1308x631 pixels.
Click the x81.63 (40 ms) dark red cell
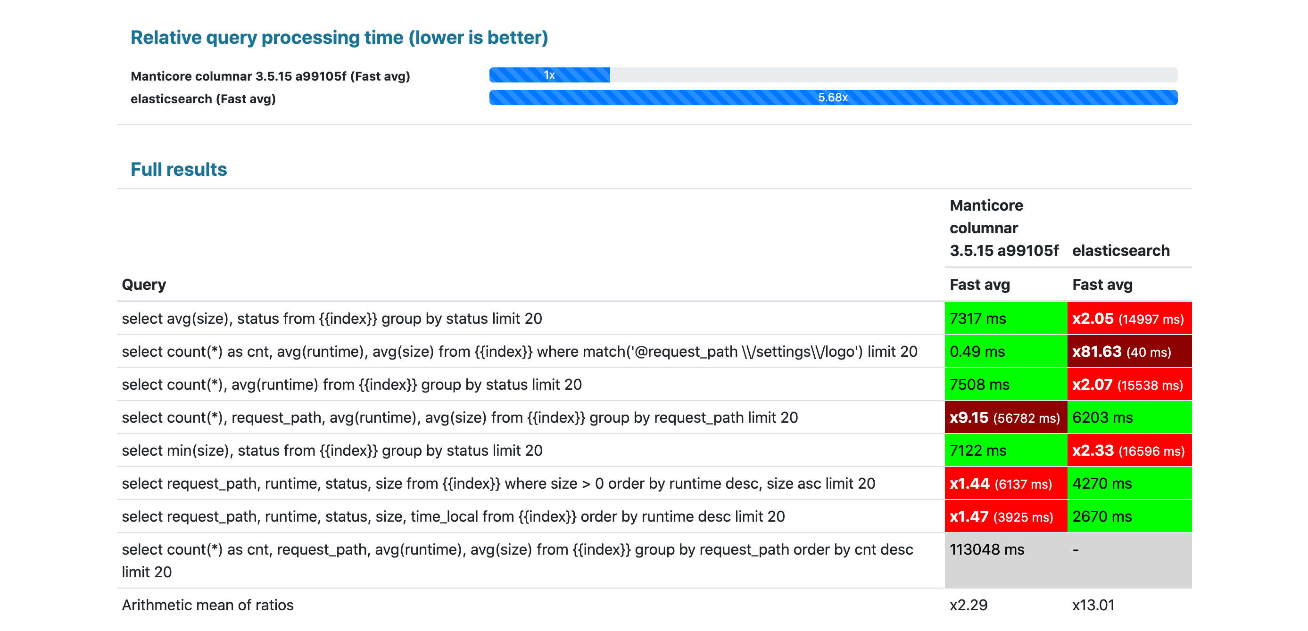click(x=1128, y=352)
